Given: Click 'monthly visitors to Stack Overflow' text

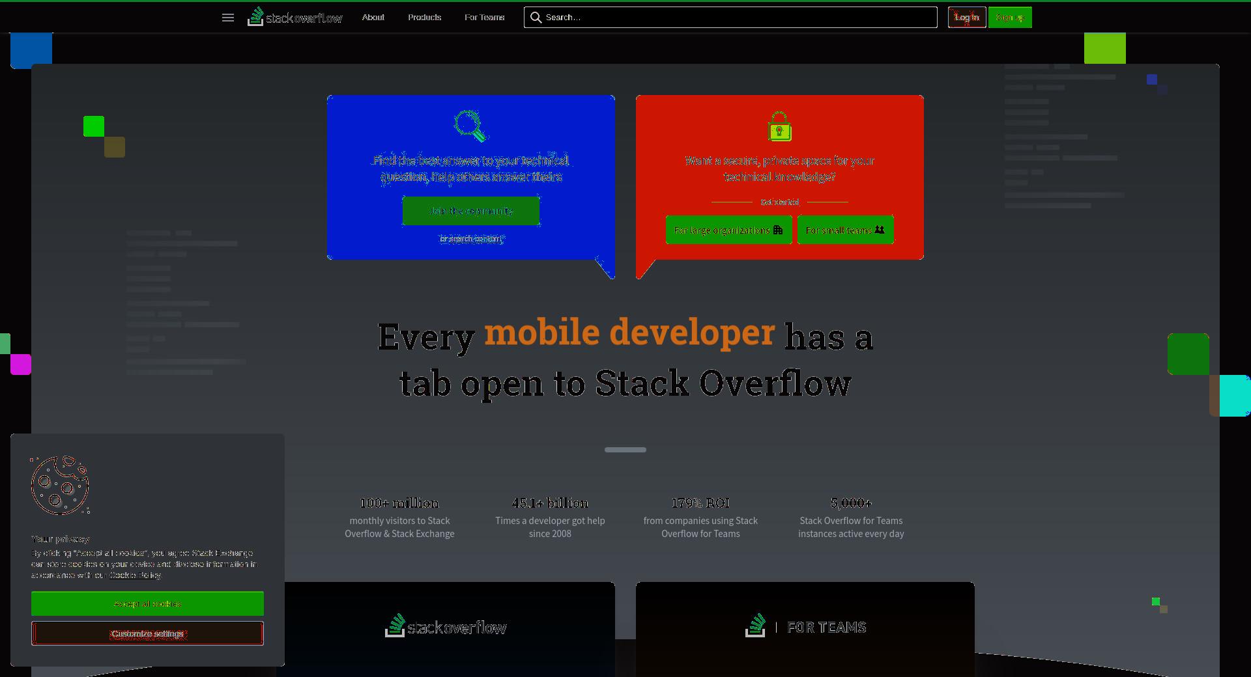Looking at the screenshot, I should point(399,527).
